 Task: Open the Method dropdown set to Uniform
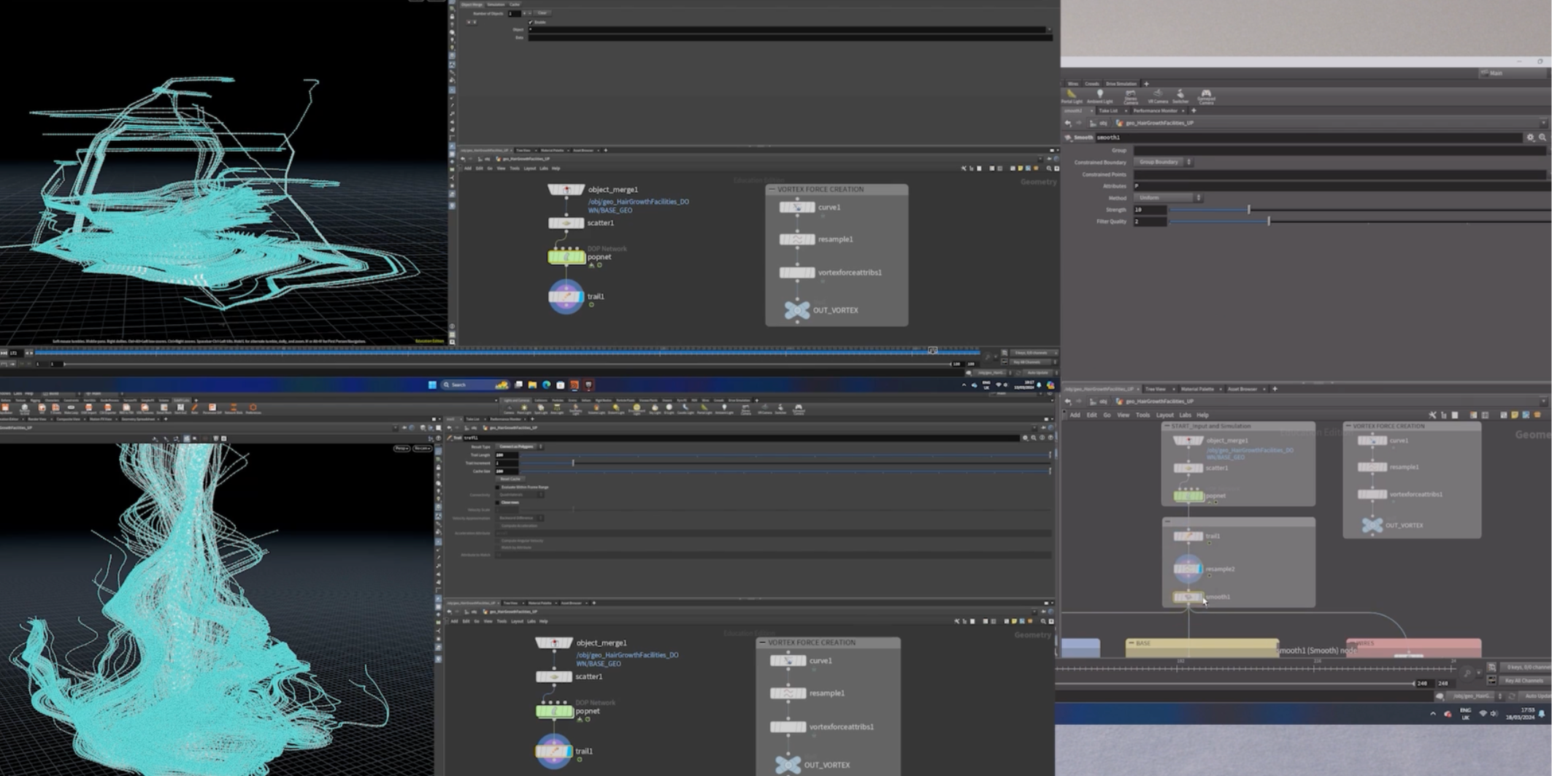coord(1168,198)
